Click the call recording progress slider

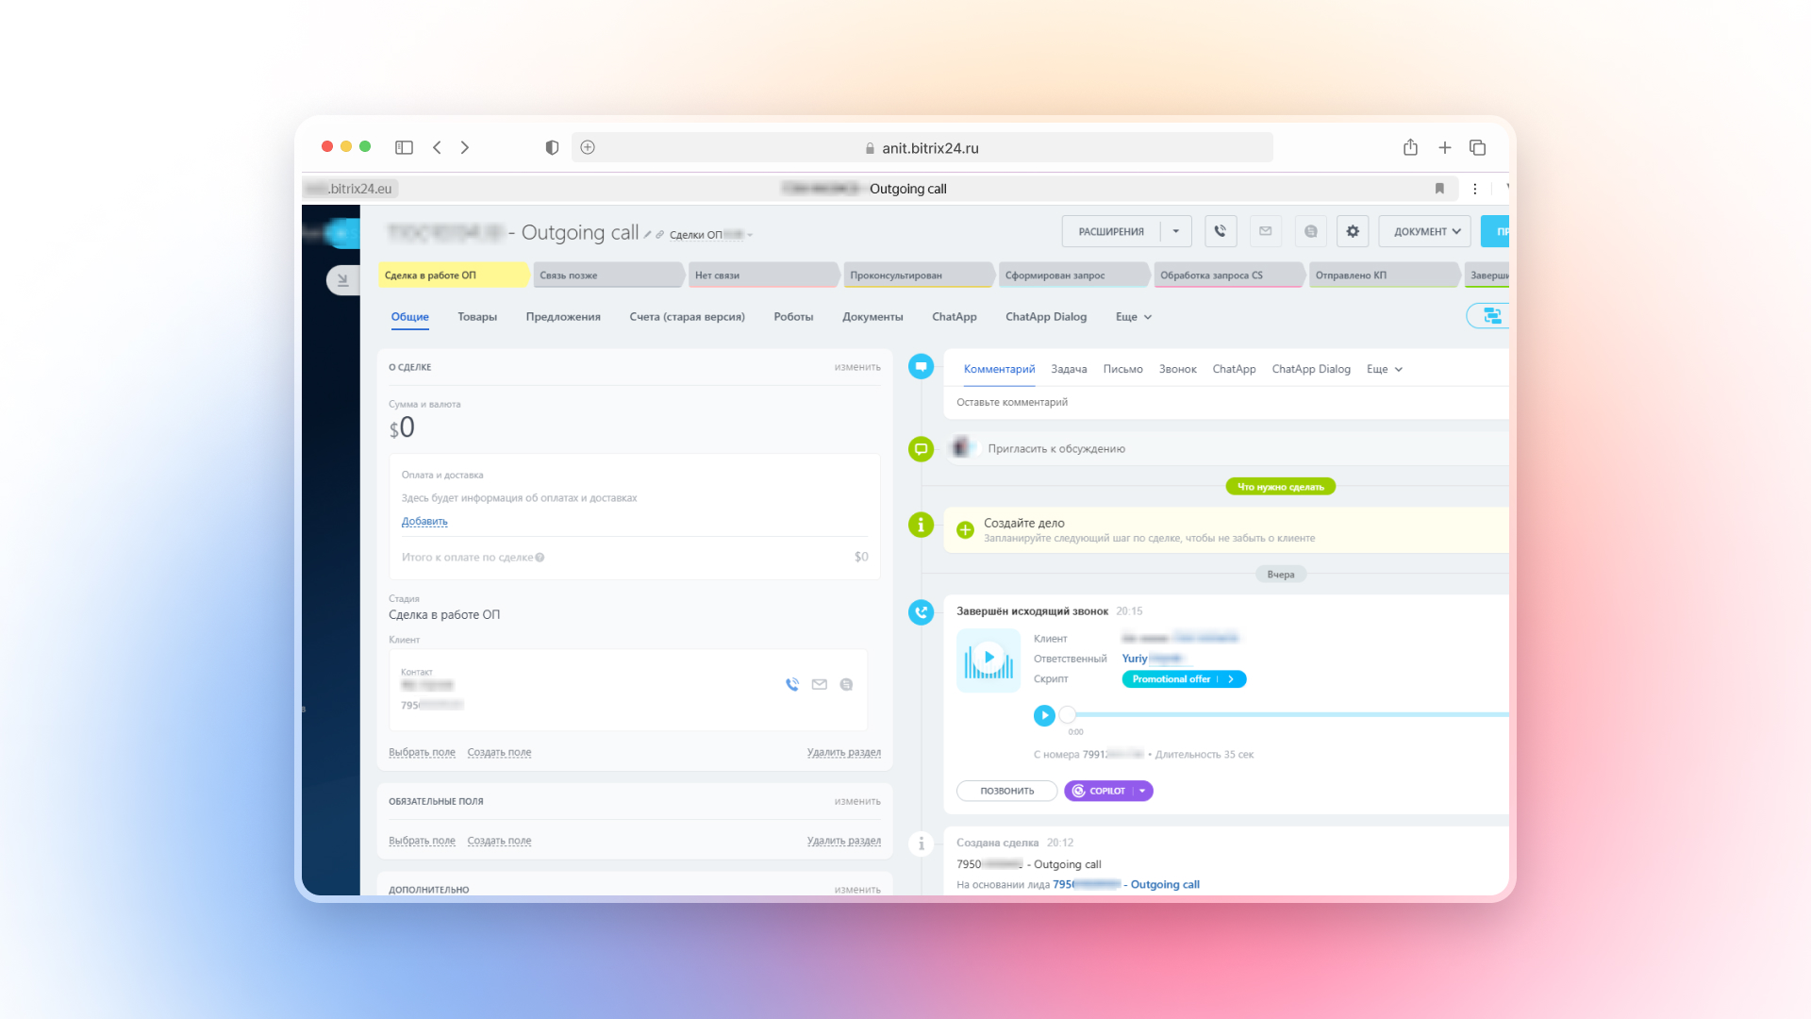click(x=1288, y=715)
